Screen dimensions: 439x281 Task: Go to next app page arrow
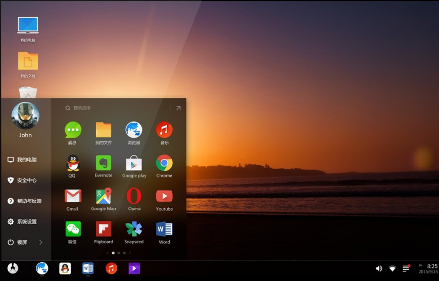[130, 253]
